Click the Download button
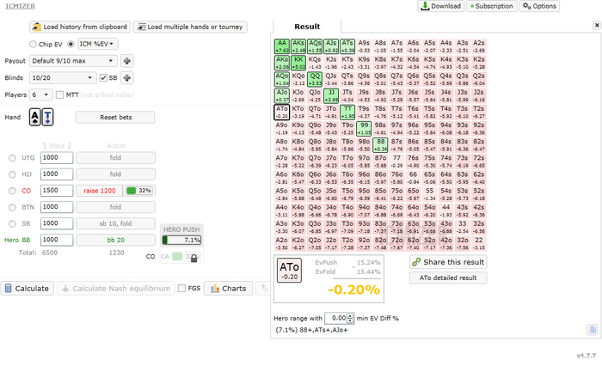This screenshot has width=602, height=366. 440,6
